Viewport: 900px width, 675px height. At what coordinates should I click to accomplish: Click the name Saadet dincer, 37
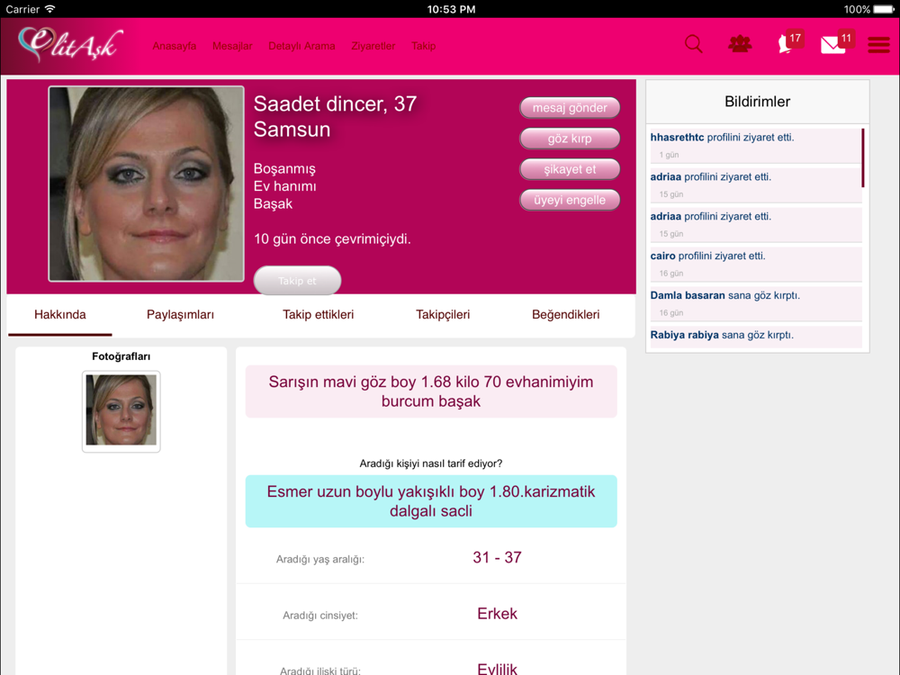[335, 103]
